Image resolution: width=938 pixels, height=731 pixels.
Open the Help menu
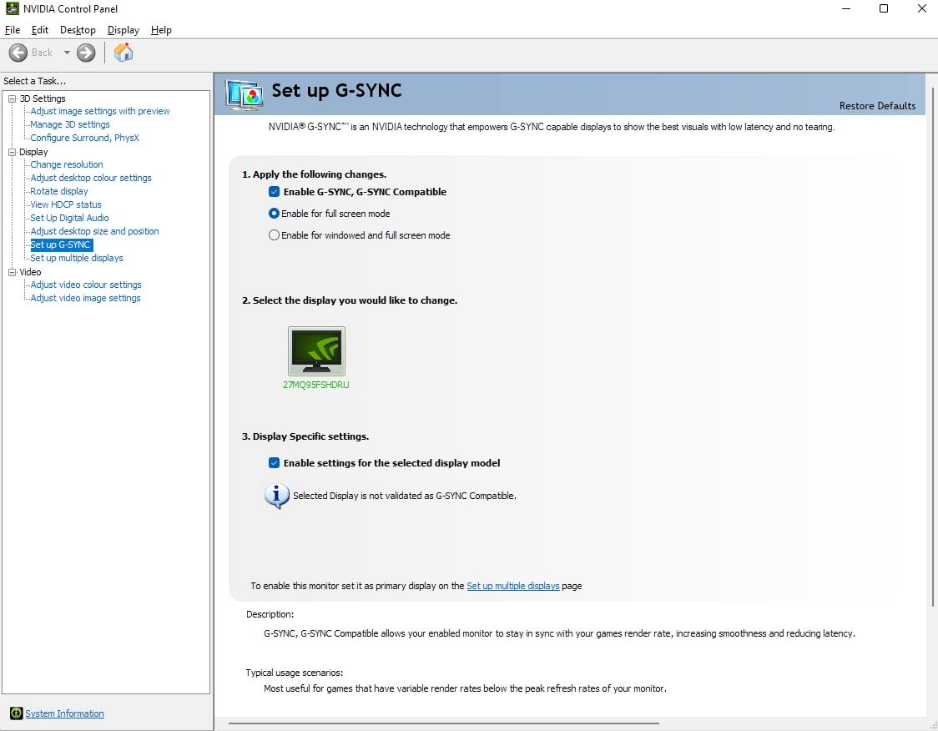[x=161, y=30]
